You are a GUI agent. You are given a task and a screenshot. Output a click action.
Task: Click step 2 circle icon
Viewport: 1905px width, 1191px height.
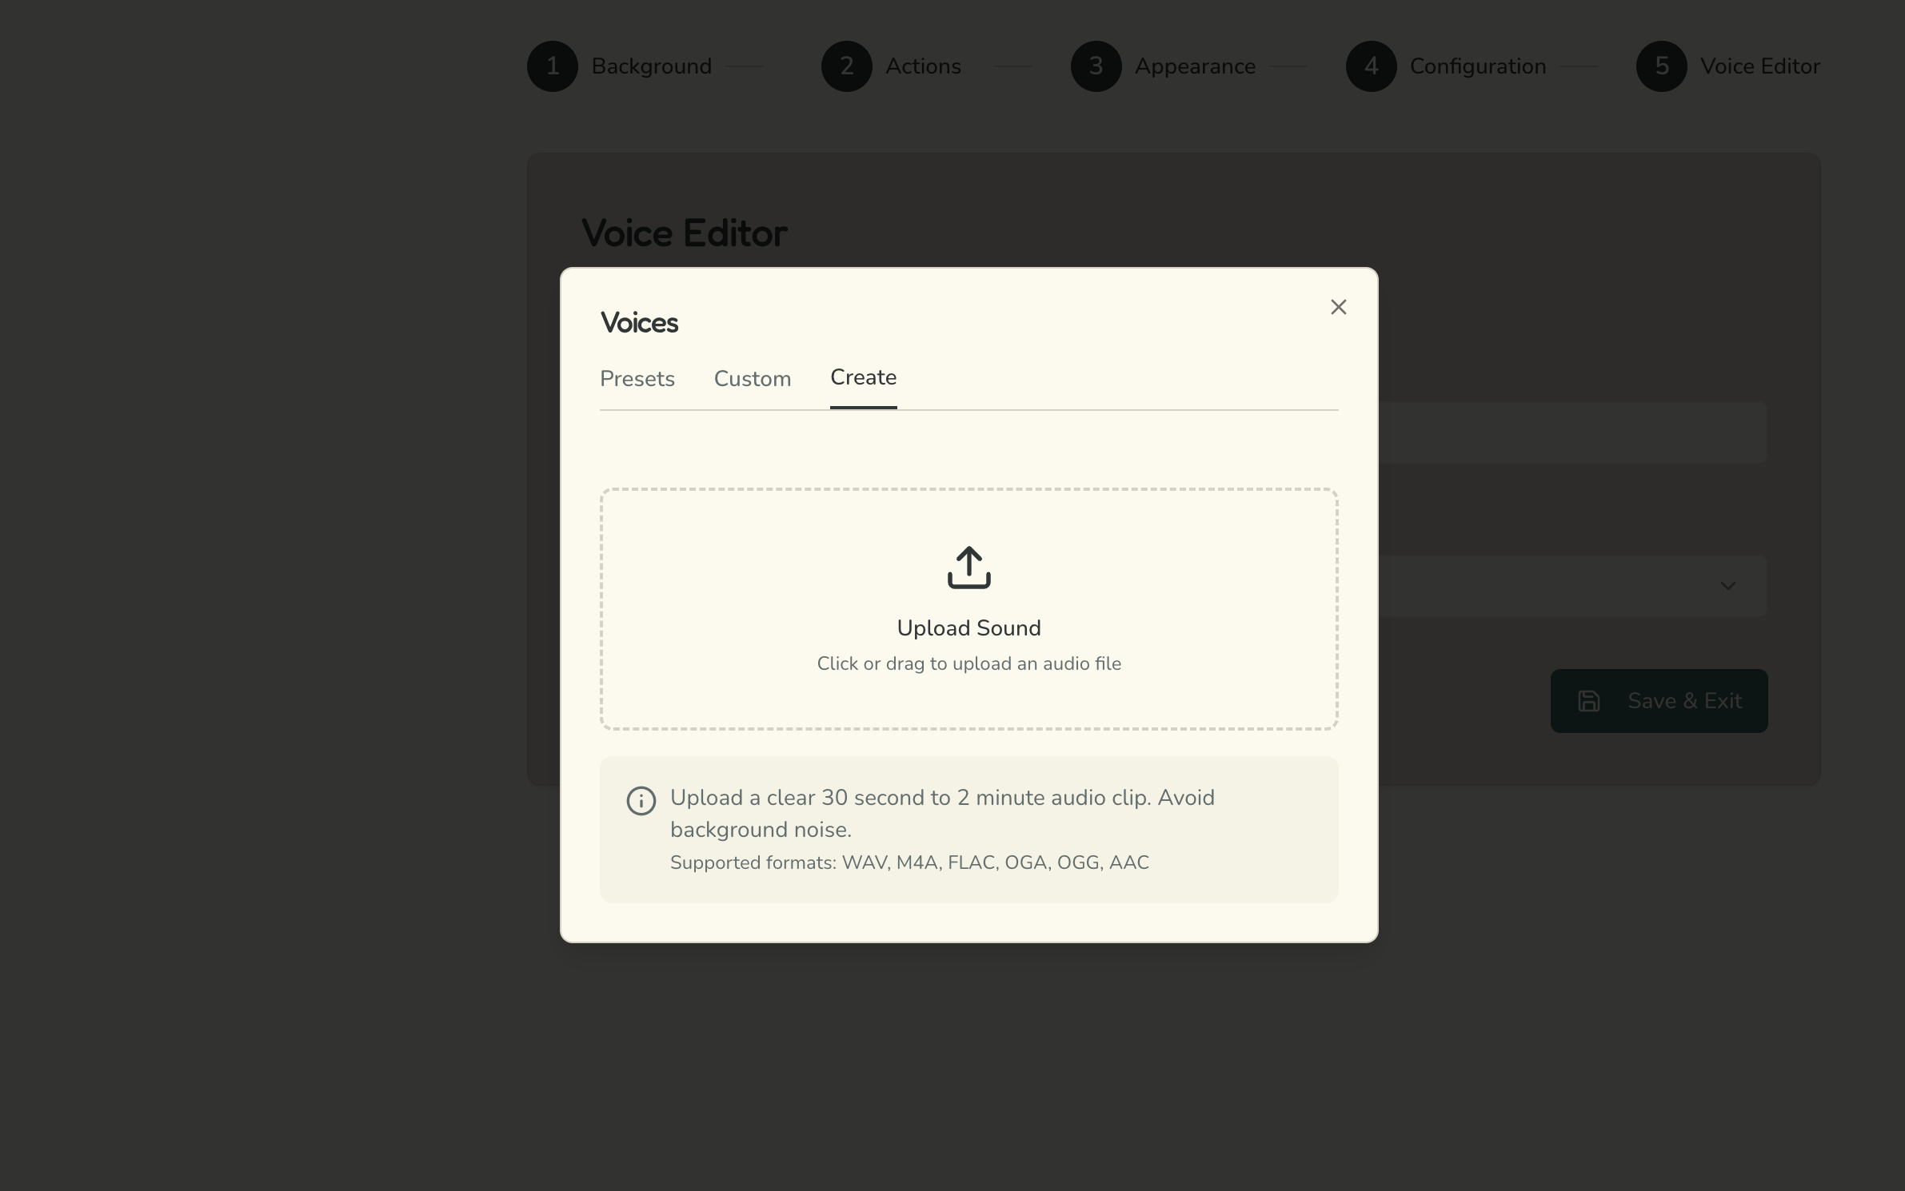point(846,66)
